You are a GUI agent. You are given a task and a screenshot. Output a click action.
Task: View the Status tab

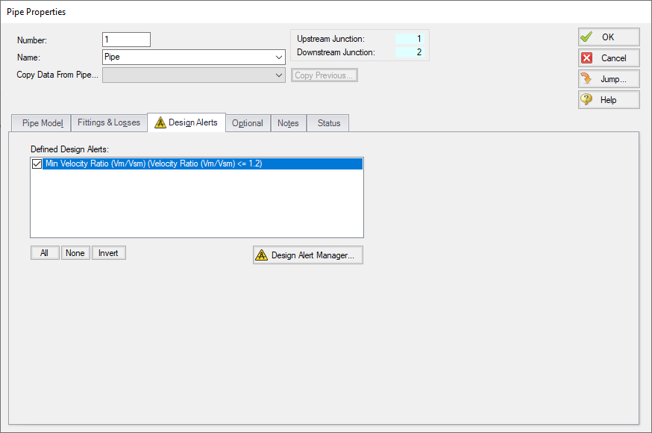[x=328, y=124]
